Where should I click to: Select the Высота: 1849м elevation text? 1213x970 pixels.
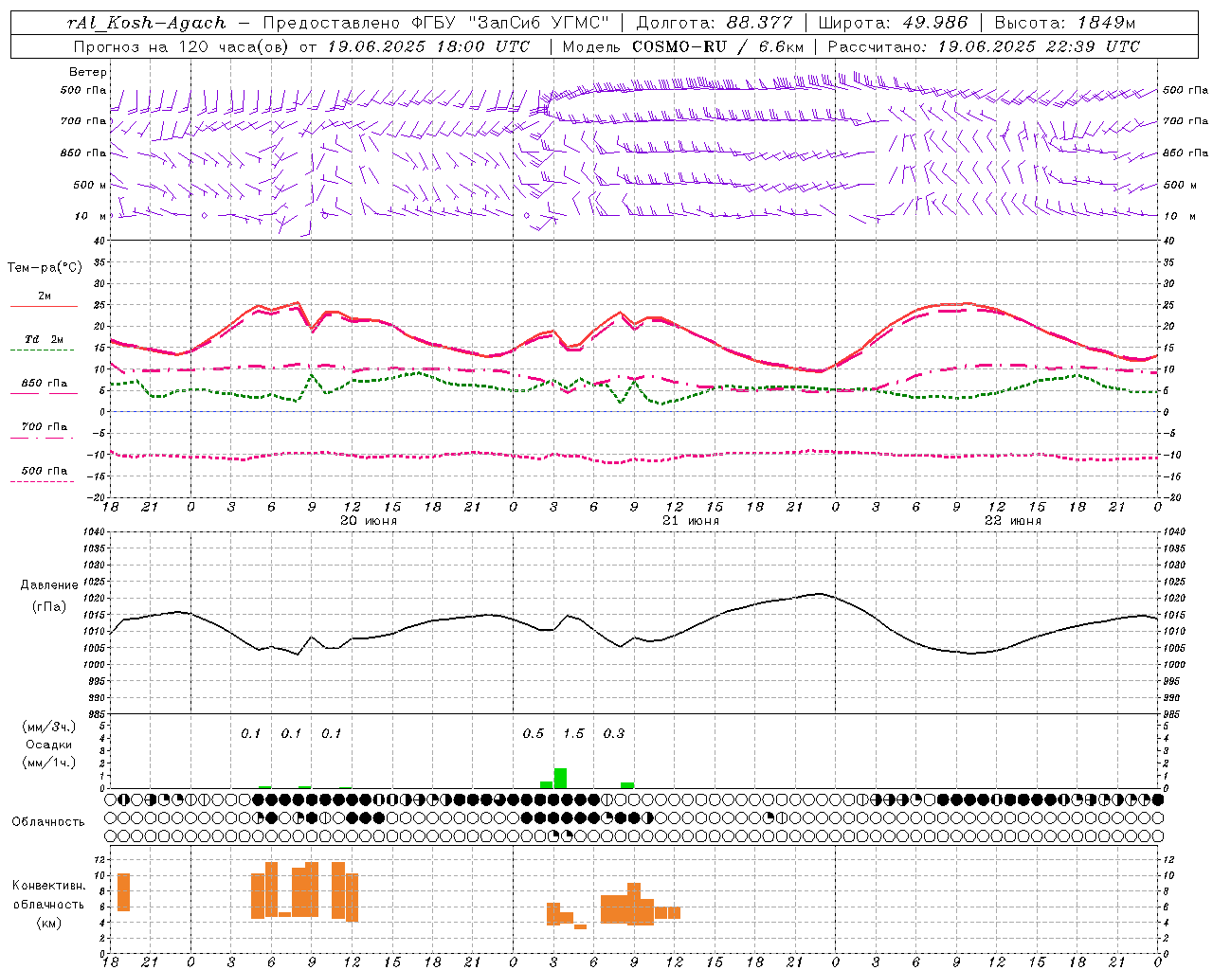pos(1064,23)
